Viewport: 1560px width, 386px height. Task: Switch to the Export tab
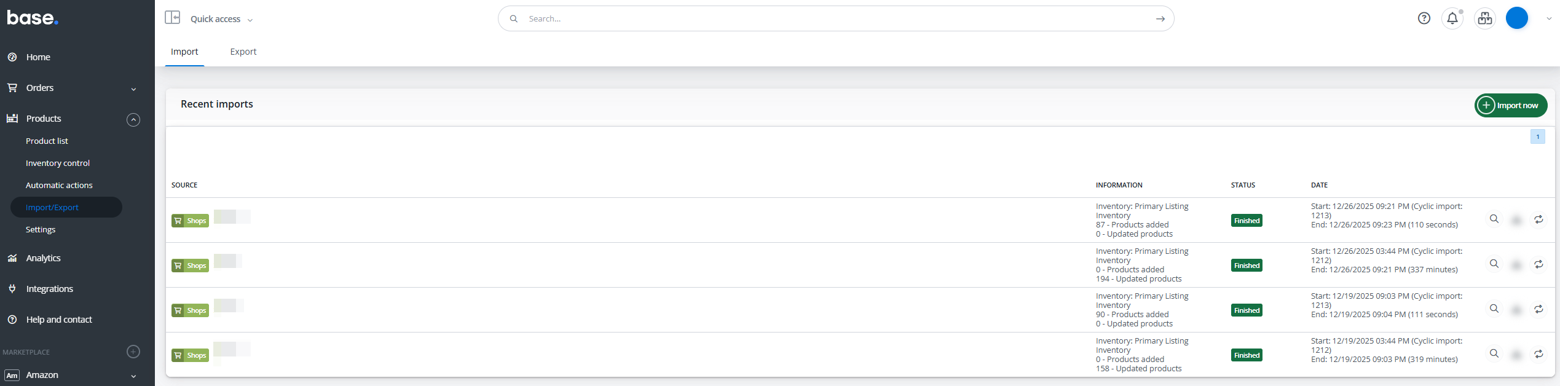click(x=243, y=52)
